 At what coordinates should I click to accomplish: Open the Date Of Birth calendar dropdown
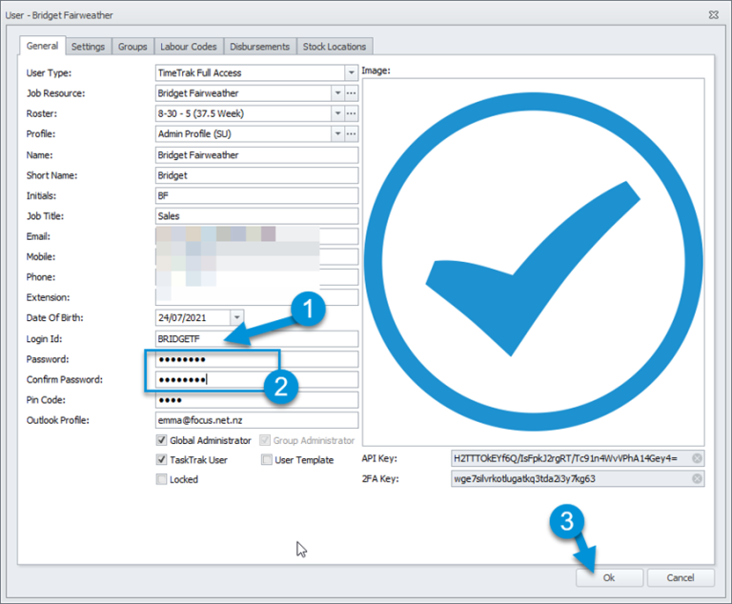pyautogui.click(x=236, y=318)
